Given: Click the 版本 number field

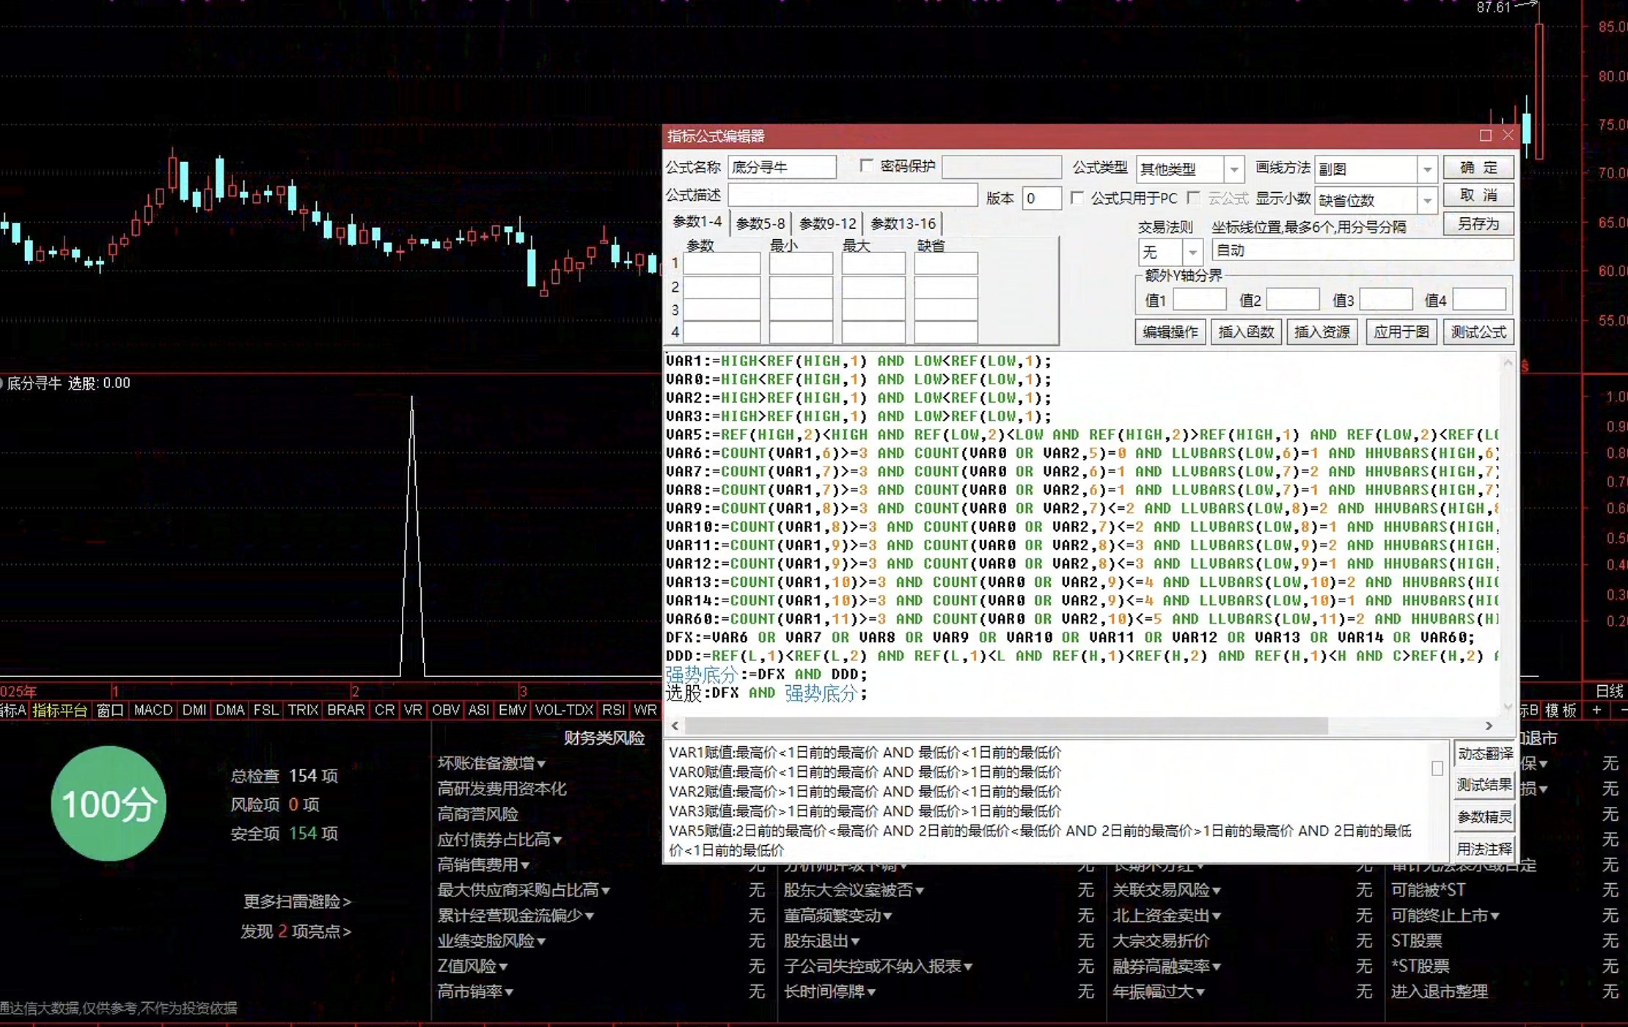Looking at the screenshot, I should (1041, 198).
